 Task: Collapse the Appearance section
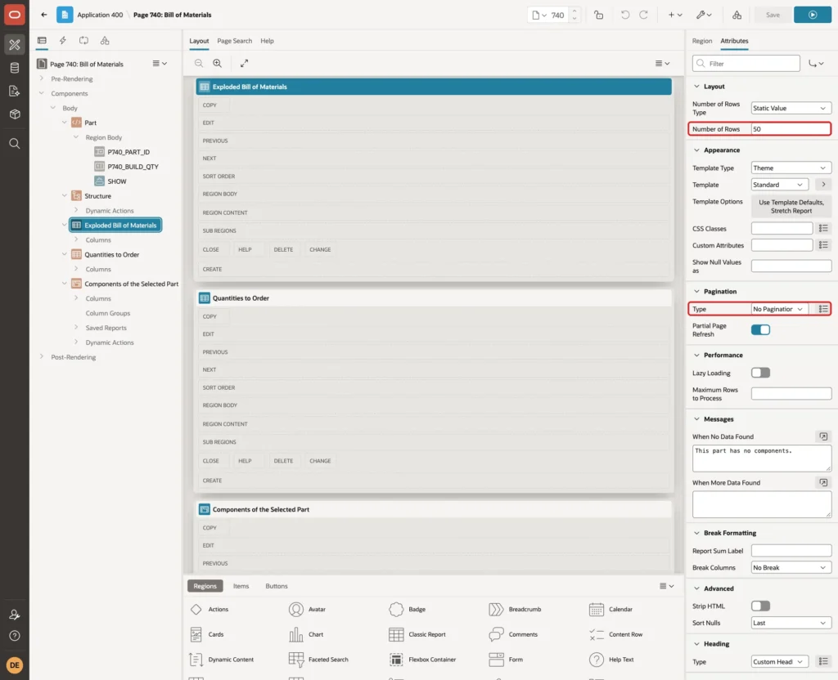(696, 150)
